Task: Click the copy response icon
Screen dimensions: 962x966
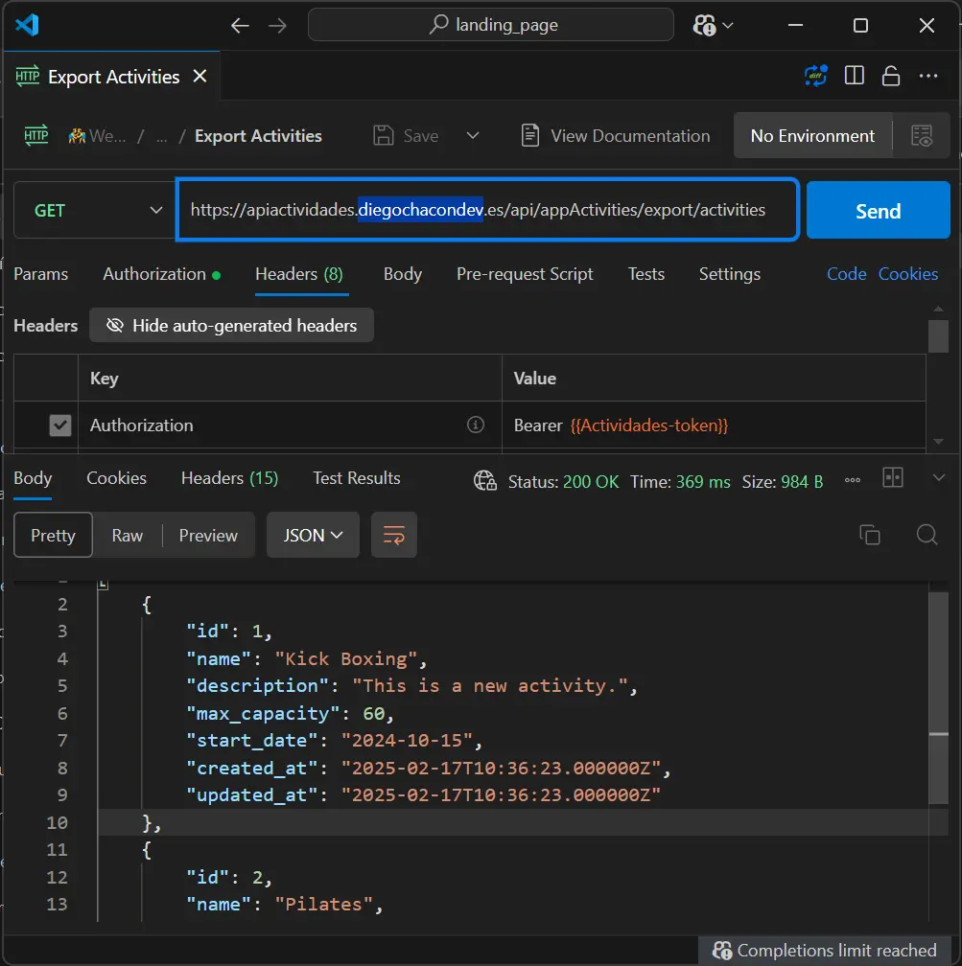Action: (x=870, y=535)
